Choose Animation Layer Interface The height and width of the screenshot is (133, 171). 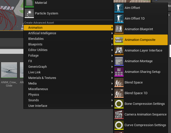[140, 51]
